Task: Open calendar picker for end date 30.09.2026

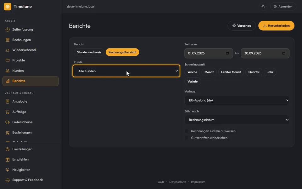Action: point(284,53)
